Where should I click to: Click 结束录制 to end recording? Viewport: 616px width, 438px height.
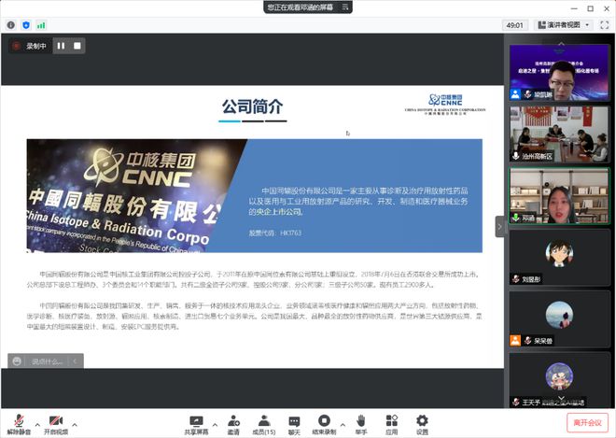point(324,424)
